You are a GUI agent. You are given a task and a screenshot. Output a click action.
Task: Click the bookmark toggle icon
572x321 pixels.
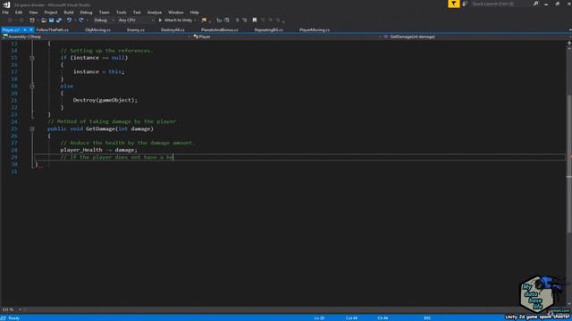pyautogui.click(x=254, y=20)
